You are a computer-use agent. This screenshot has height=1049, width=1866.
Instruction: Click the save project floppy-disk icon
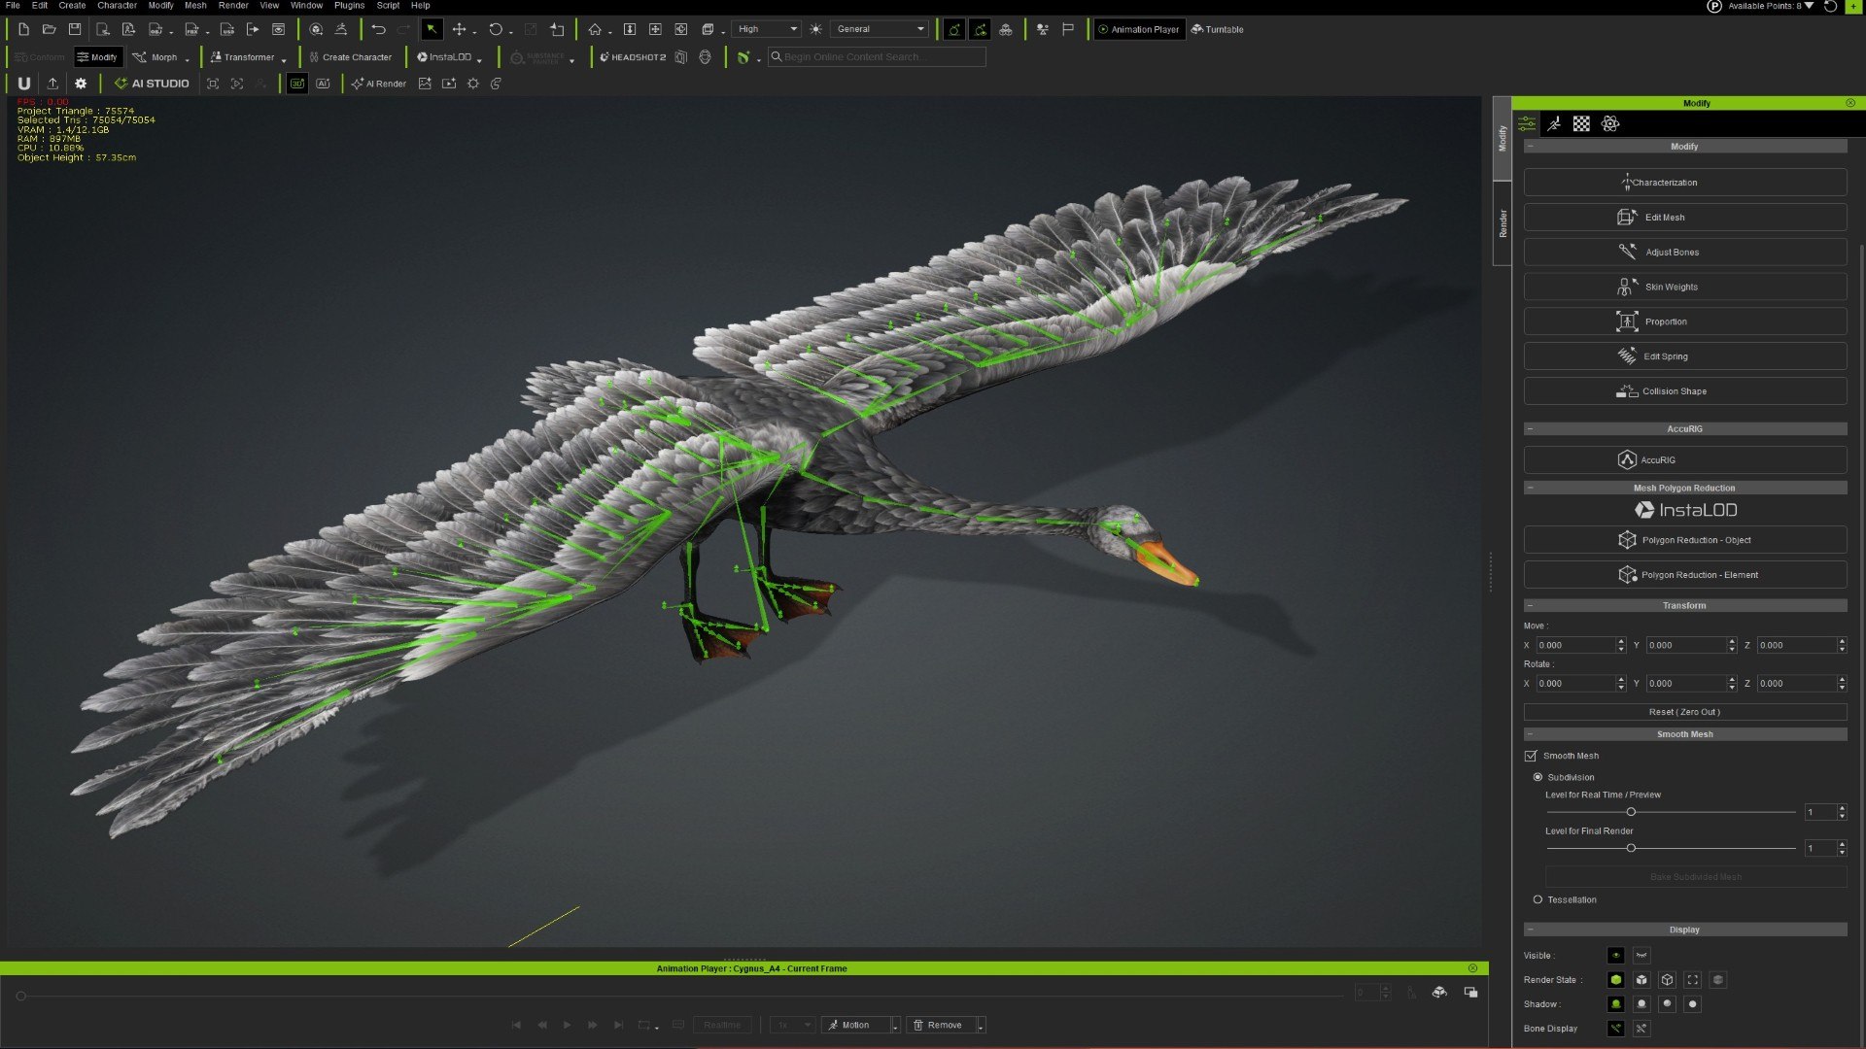pos(75,29)
